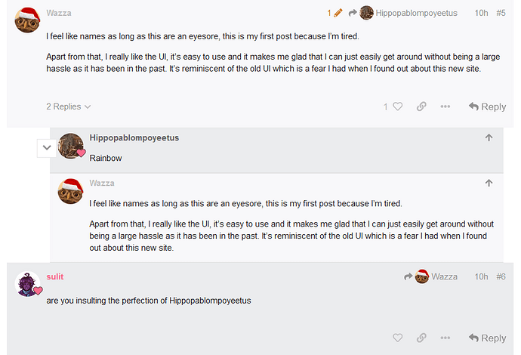
Task: Jump to Hippopablompoyeetus reply using up arrow
Action: [489, 137]
